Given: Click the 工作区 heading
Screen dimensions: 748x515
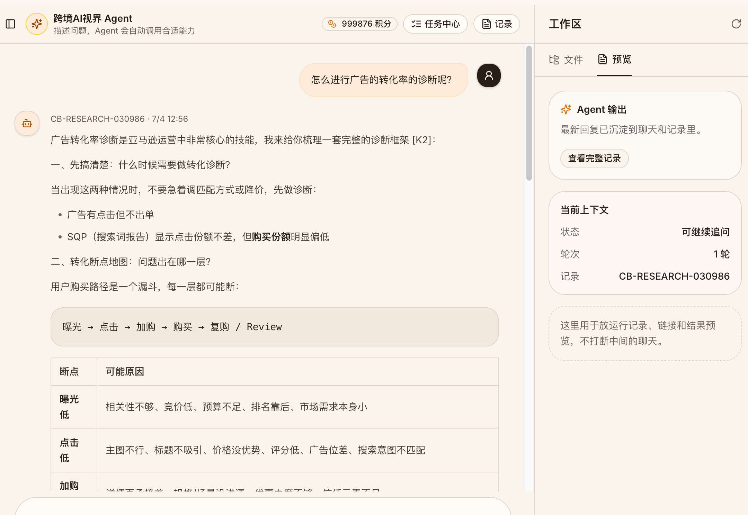Looking at the screenshot, I should (565, 24).
